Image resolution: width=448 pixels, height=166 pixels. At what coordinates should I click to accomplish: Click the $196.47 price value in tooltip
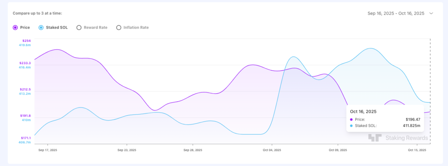(x=413, y=119)
